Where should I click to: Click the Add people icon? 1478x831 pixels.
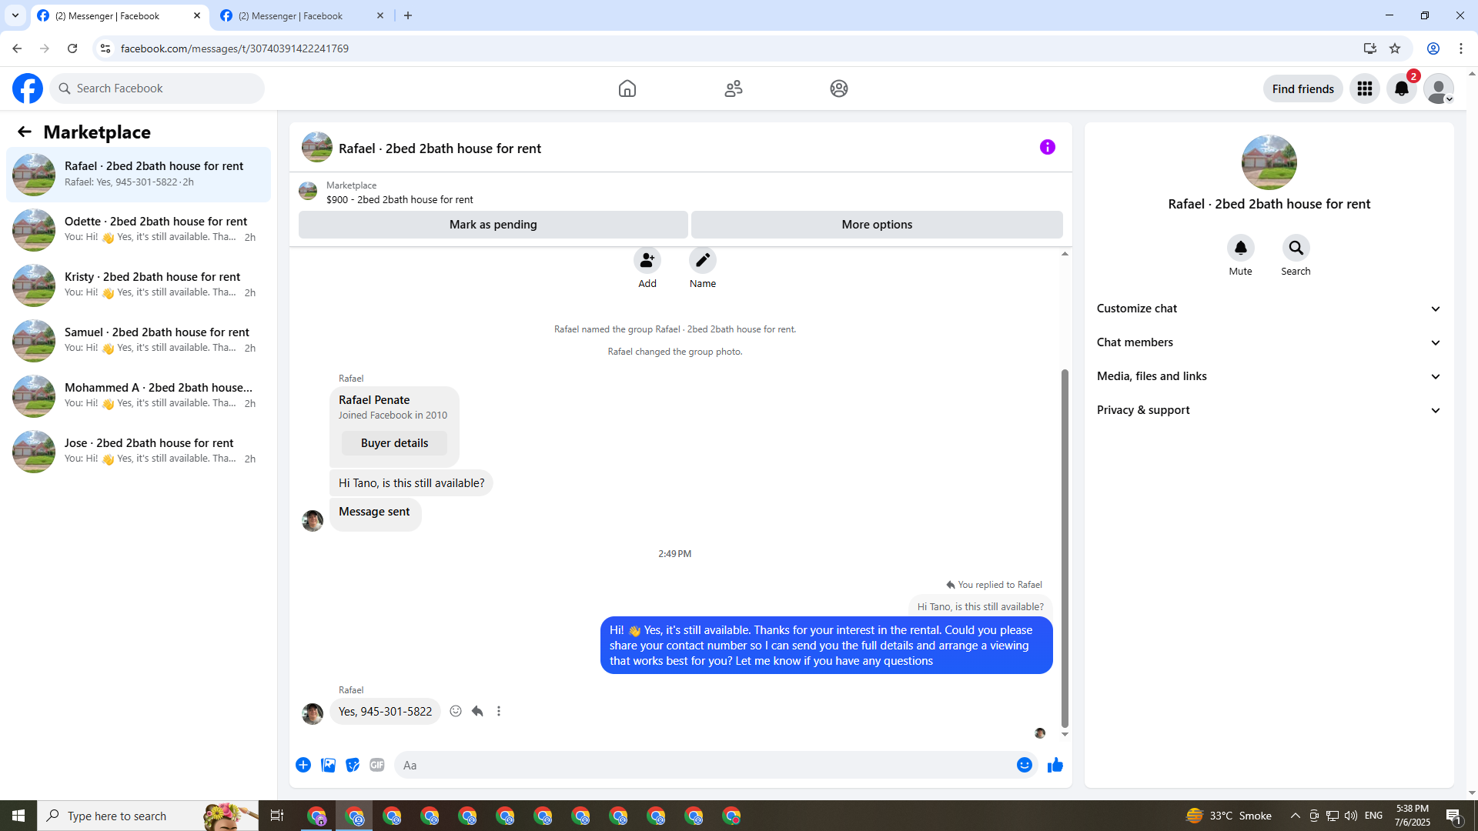point(647,261)
